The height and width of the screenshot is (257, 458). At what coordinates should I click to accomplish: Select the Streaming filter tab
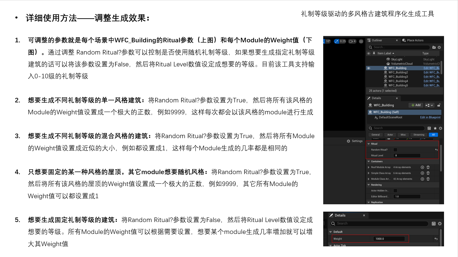point(419,135)
